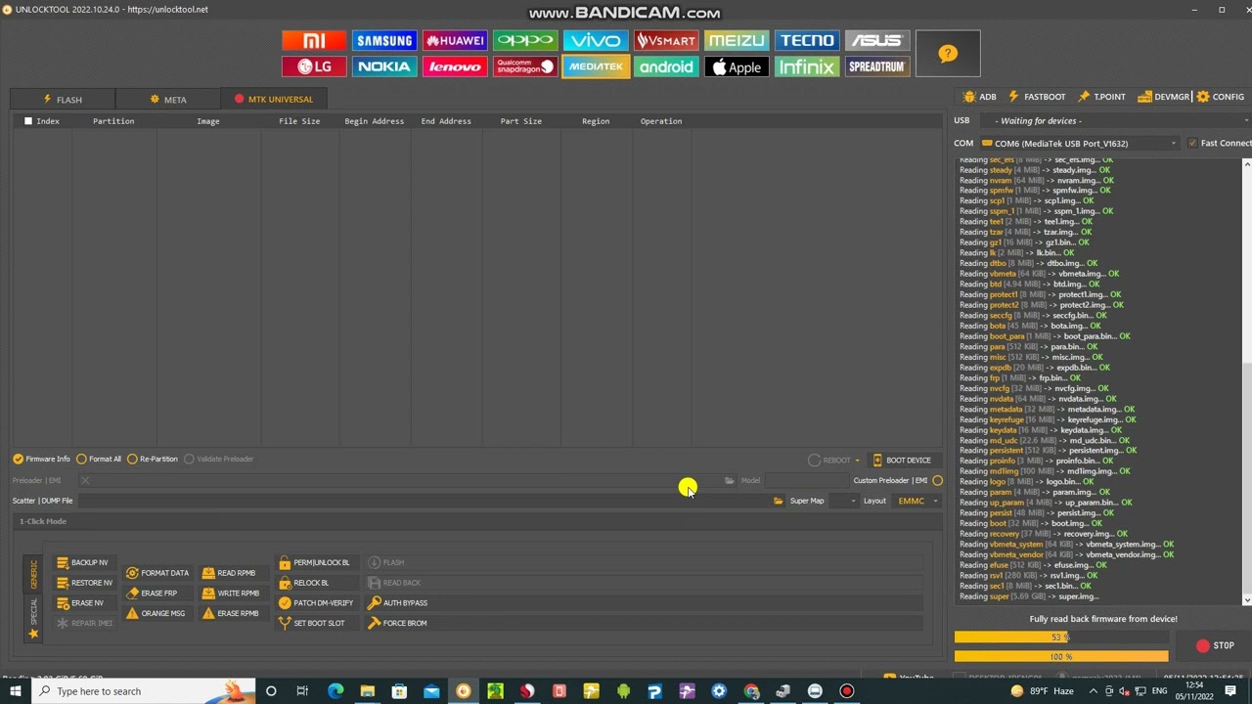Toggle the Index select-all checkbox

pos(28,121)
